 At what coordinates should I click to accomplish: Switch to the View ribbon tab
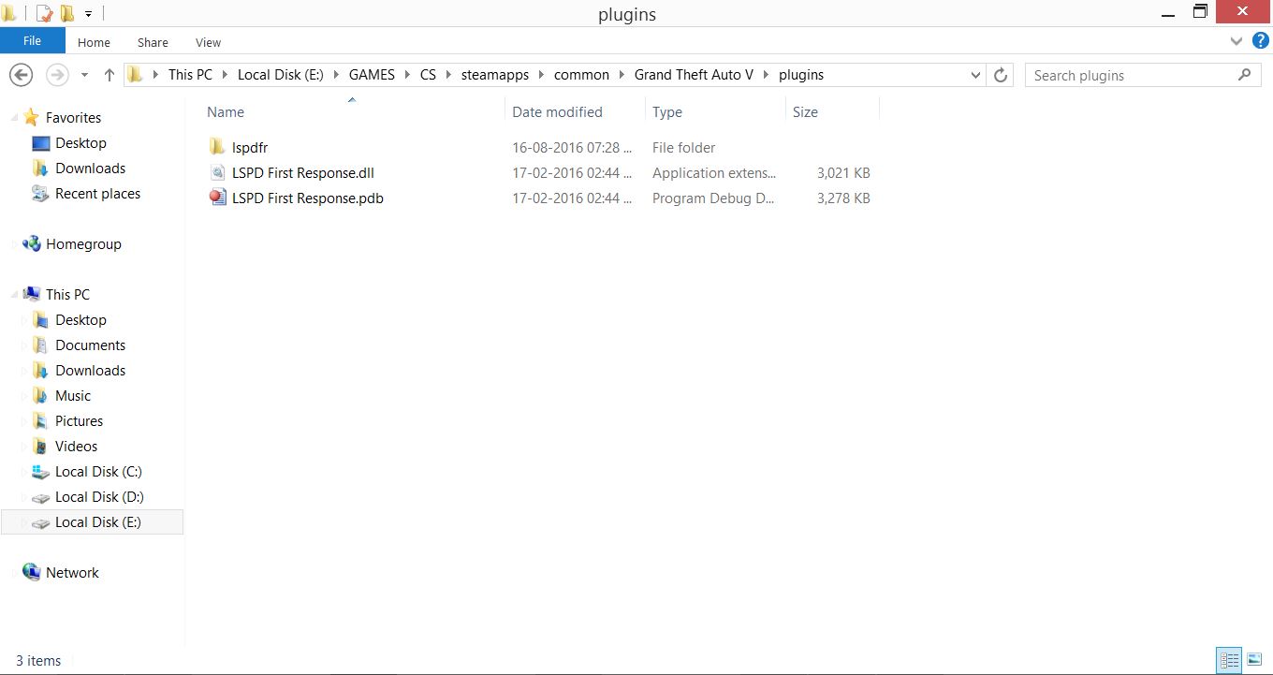click(x=208, y=42)
